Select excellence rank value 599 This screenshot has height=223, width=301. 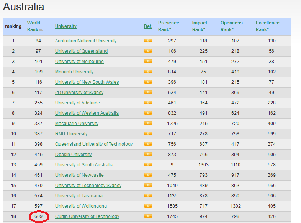pyautogui.click(x=272, y=134)
